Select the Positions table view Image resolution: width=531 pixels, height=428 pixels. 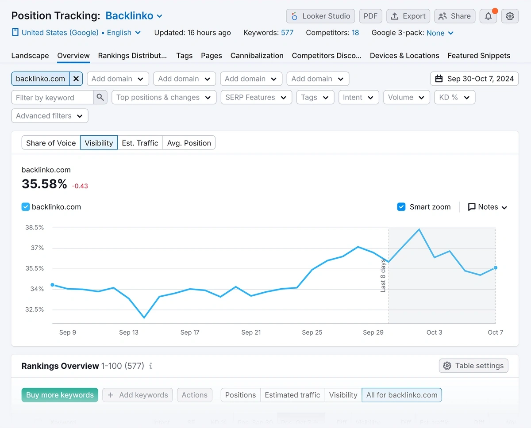point(240,395)
